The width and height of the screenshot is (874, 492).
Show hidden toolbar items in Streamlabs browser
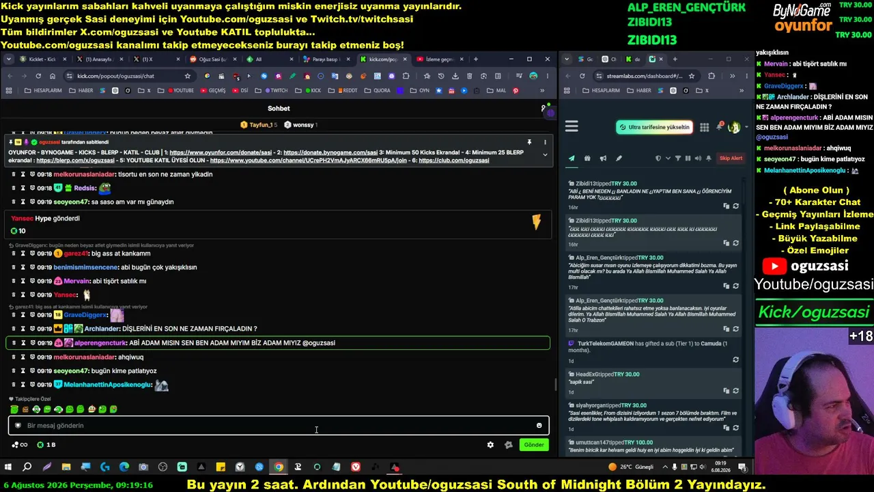(732, 76)
